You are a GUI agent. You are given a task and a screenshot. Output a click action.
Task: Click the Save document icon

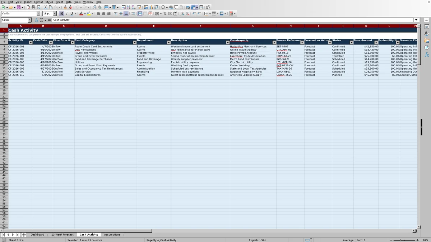point(18,7)
